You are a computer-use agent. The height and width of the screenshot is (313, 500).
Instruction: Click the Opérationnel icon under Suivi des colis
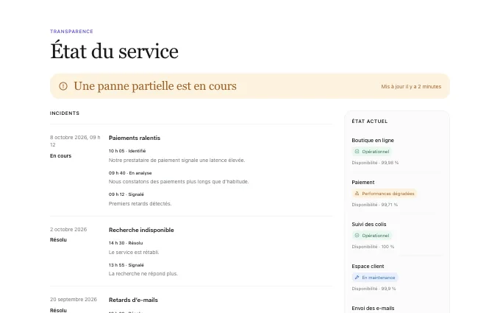[357, 236]
